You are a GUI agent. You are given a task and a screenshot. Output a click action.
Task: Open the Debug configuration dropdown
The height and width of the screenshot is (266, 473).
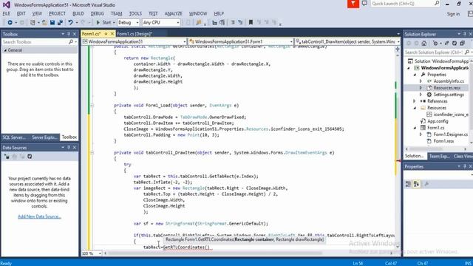click(128, 23)
